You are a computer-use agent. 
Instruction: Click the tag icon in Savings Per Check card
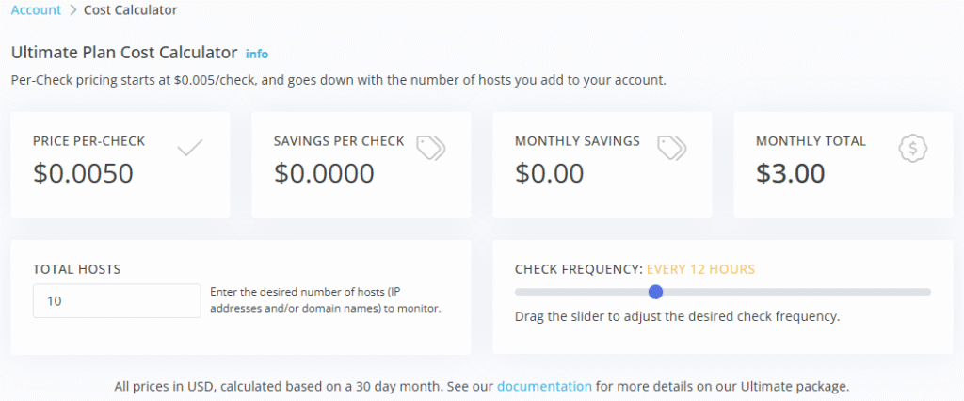(431, 147)
